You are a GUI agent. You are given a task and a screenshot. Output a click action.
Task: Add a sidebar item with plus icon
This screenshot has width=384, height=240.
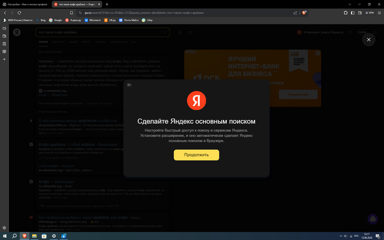[4, 59]
